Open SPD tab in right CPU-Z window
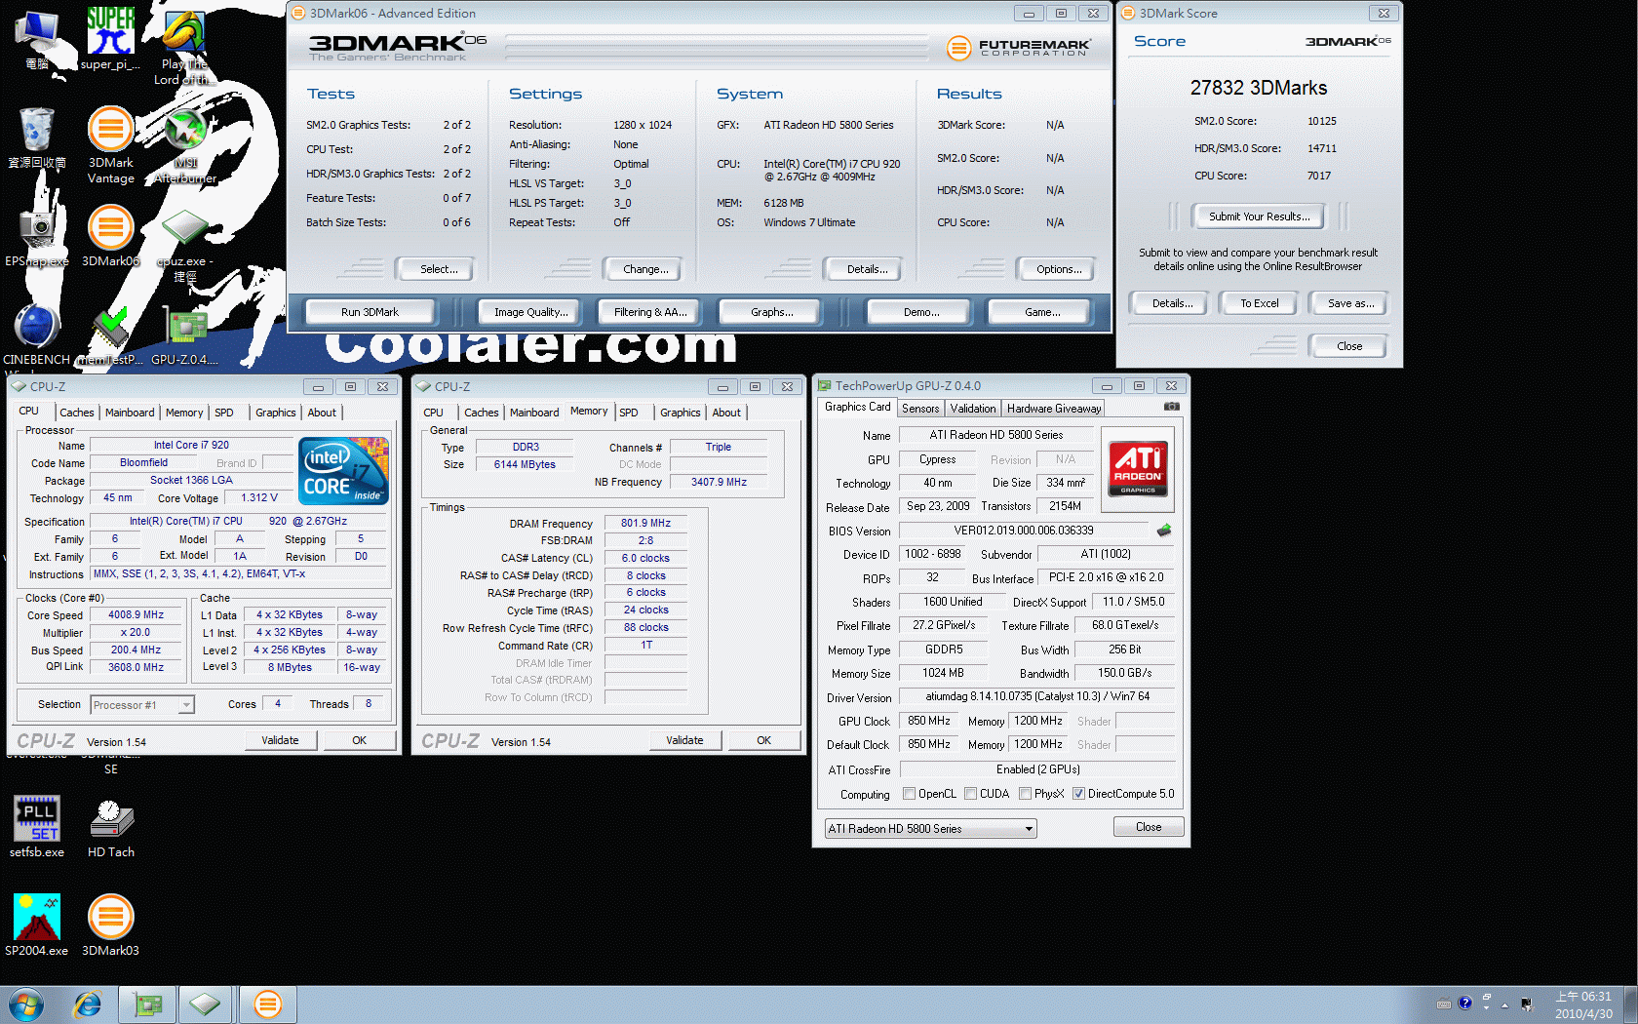1638x1024 pixels. [629, 413]
